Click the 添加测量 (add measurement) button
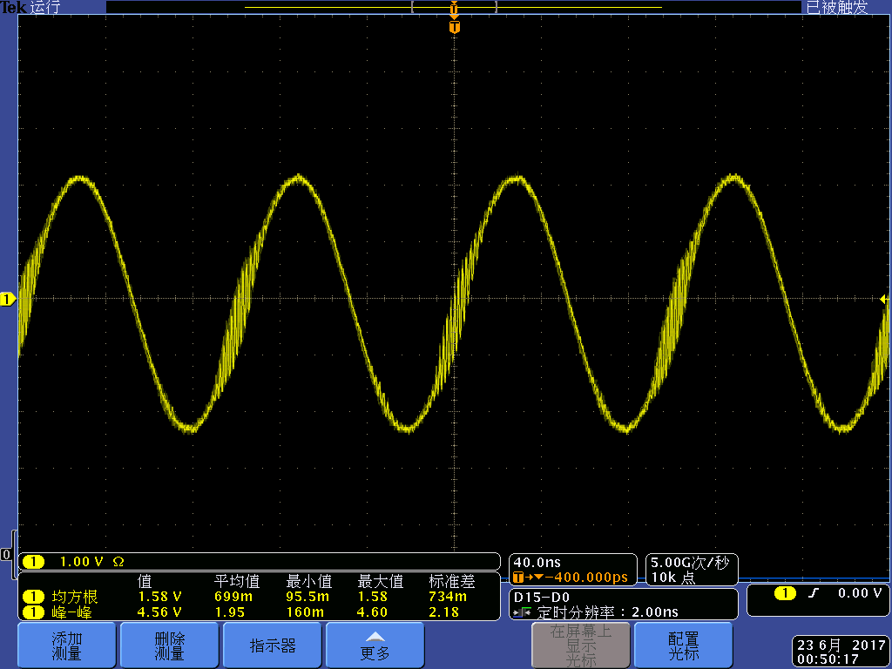 (66, 645)
